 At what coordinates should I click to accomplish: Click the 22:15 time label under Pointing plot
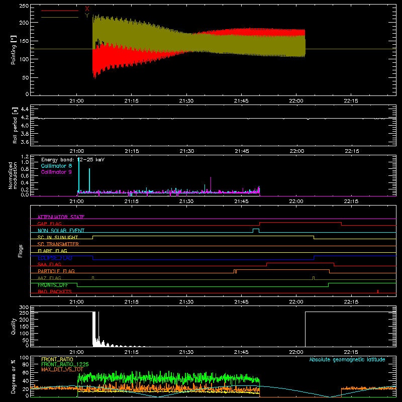click(351, 101)
